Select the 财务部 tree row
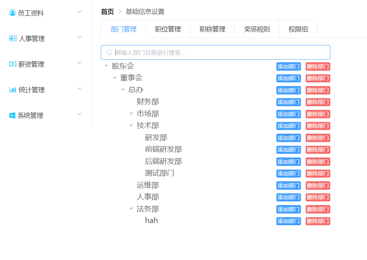Image resolution: width=367 pixels, height=260 pixels. (x=215, y=101)
